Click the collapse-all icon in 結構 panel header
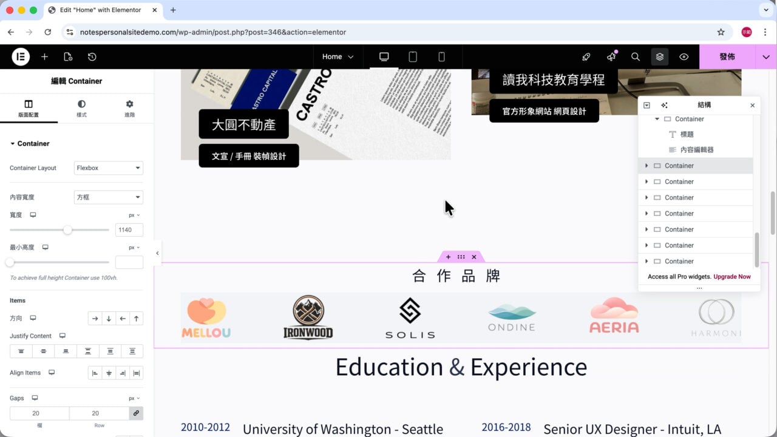Screen dimensions: 777x437 coord(647,105)
